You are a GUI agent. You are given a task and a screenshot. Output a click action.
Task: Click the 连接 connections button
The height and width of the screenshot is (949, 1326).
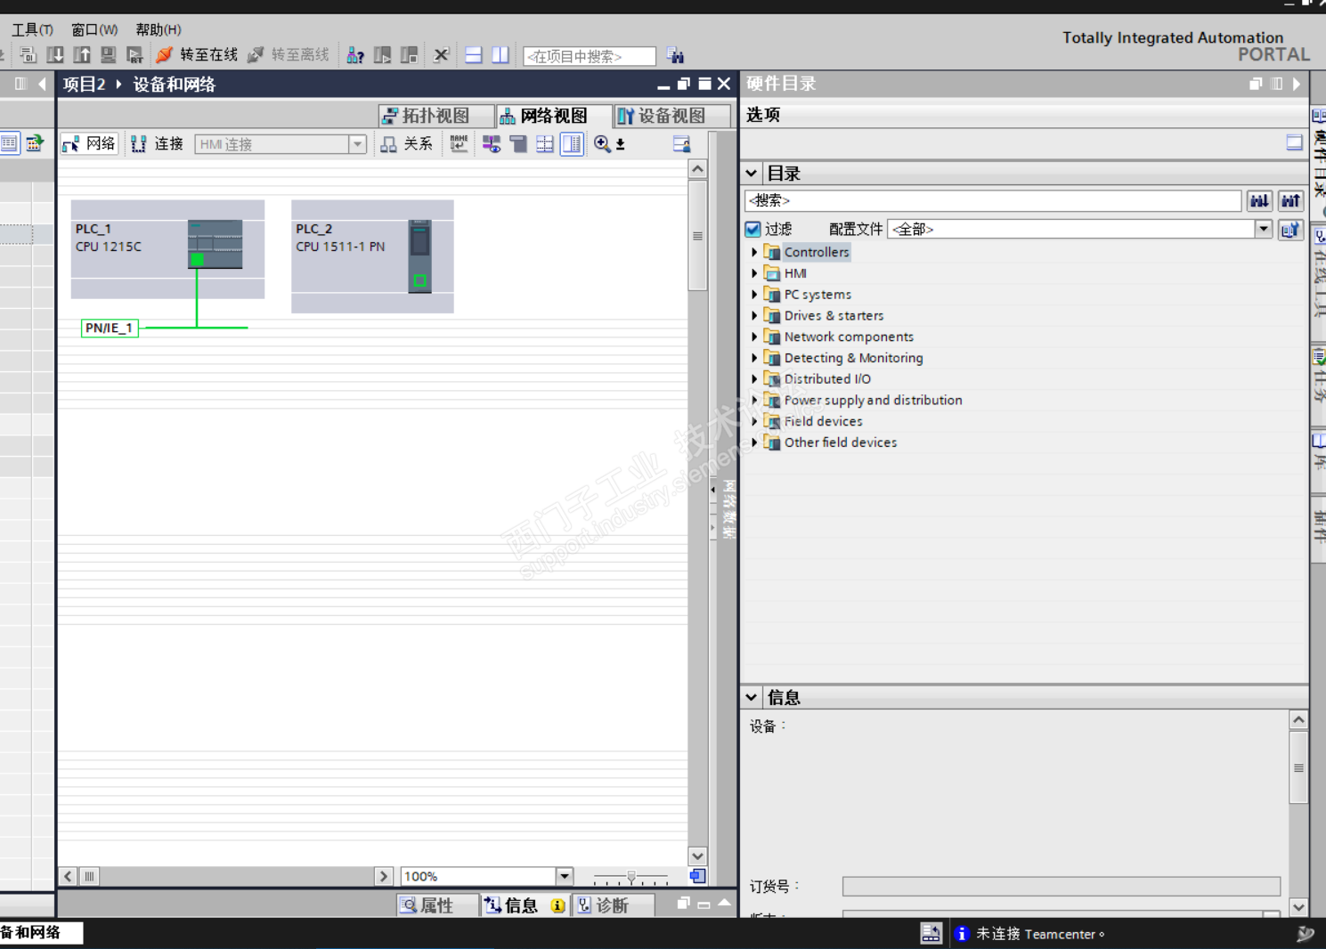pyautogui.click(x=157, y=144)
